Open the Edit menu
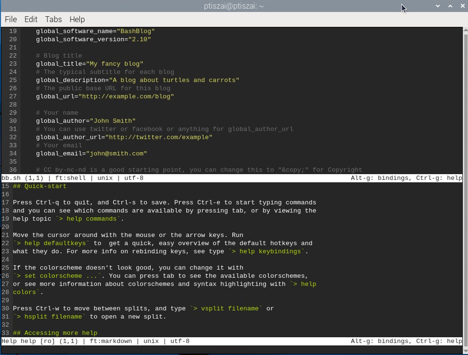 (31, 19)
